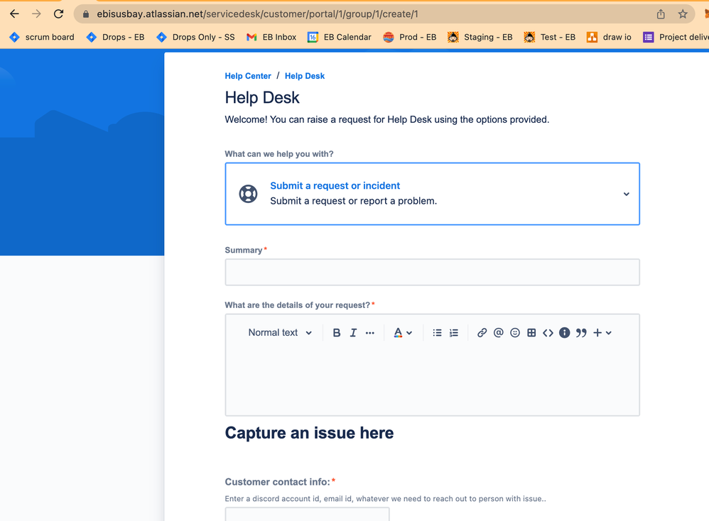Click the life ring request icon
This screenshot has height=521, width=709.
click(x=248, y=194)
